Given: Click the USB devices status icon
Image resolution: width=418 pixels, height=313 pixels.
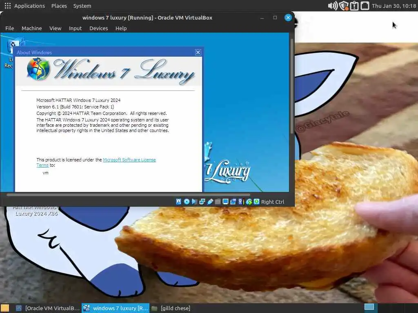Looking at the screenshot, I should pyautogui.click(x=210, y=202).
